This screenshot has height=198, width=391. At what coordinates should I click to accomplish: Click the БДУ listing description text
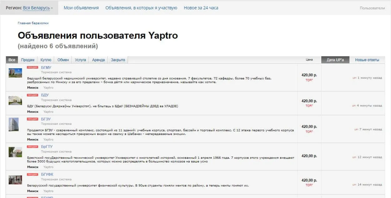(103, 106)
